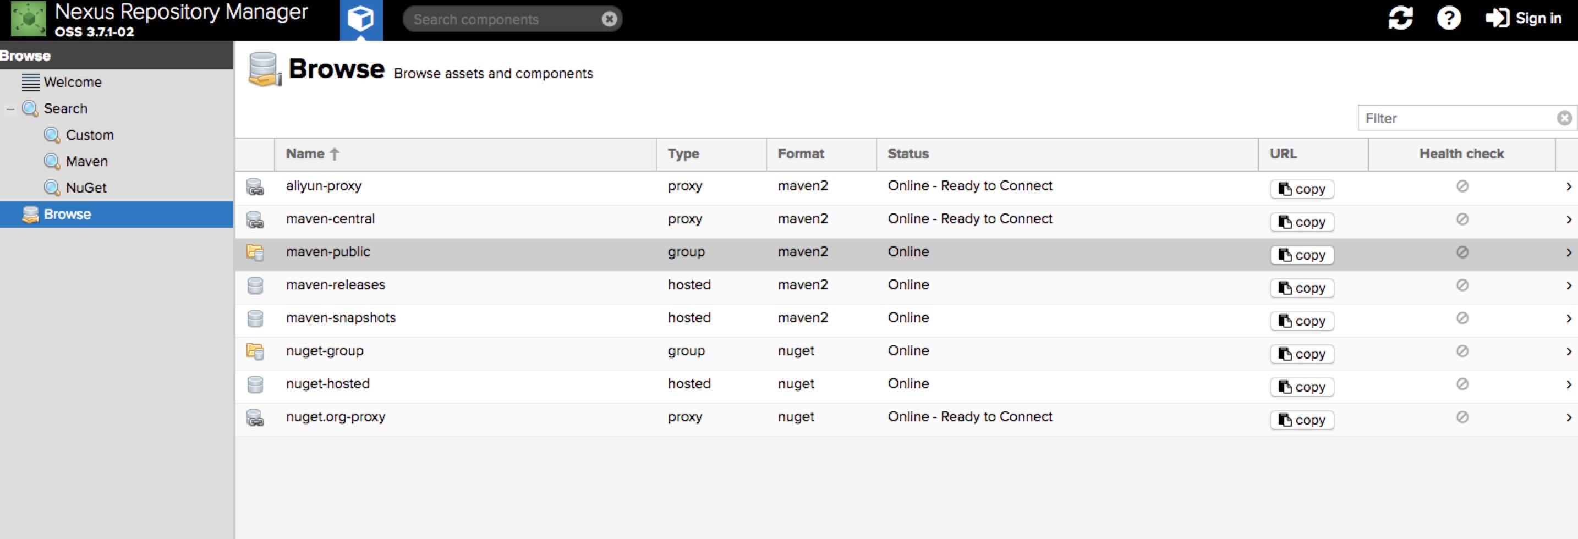Sort by the Format column header
This screenshot has width=1578, height=539.
click(x=821, y=154)
